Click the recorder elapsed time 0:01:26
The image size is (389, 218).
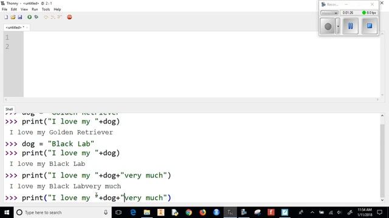point(348,13)
